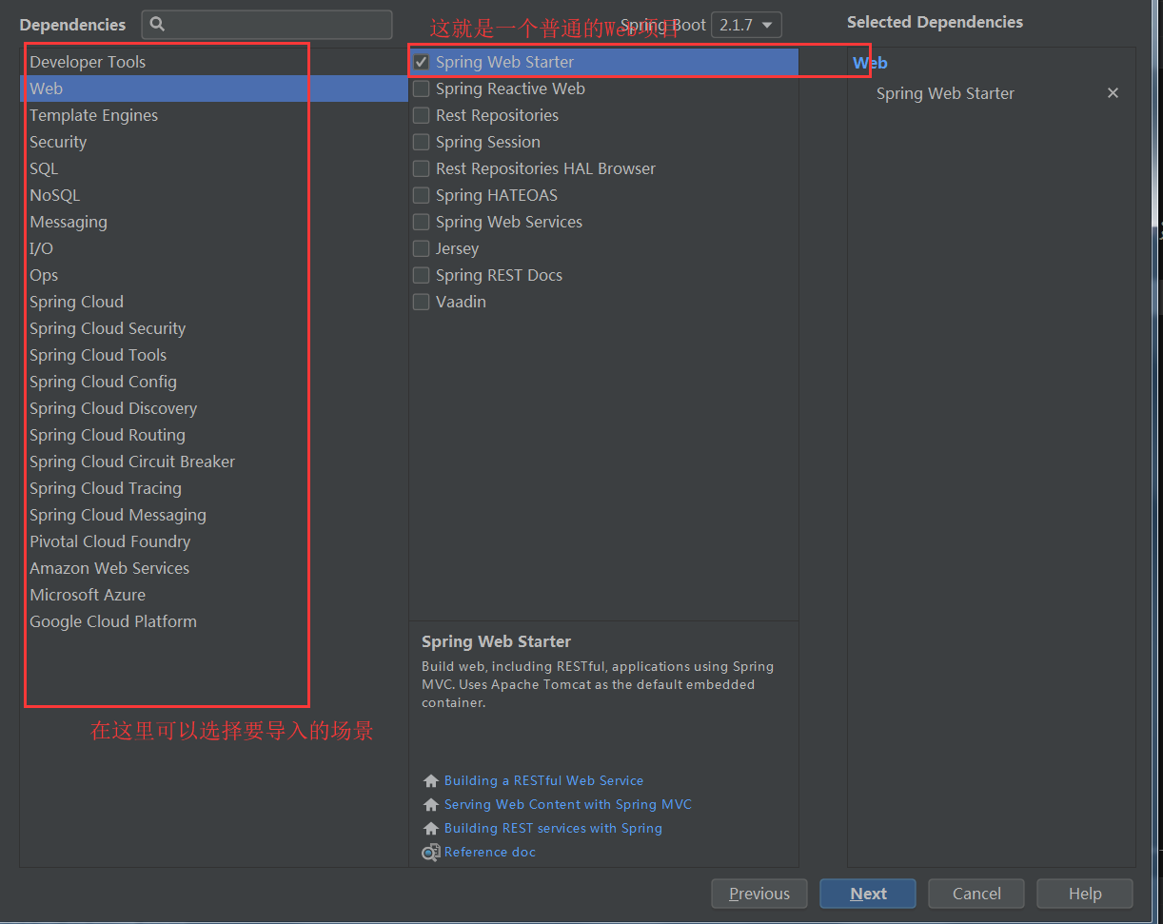The image size is (1163, 924).
Task: Focus the Dependencies search field
Action: 266,25
